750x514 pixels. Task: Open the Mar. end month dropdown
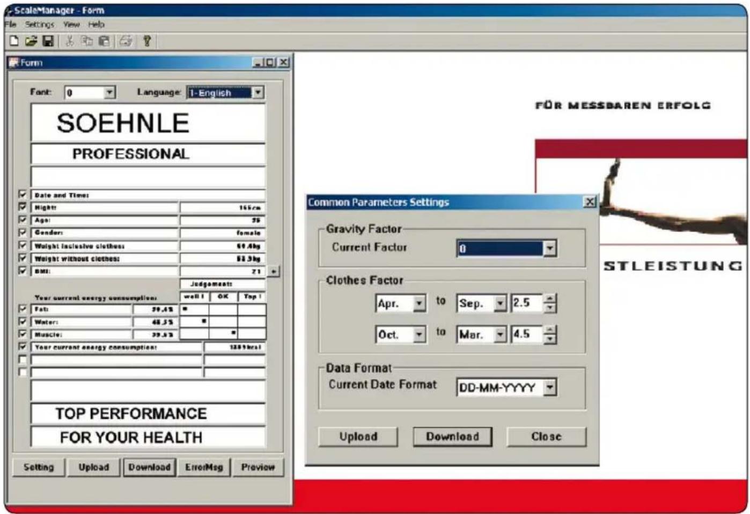pyautogui.click(x=500, y=335)
